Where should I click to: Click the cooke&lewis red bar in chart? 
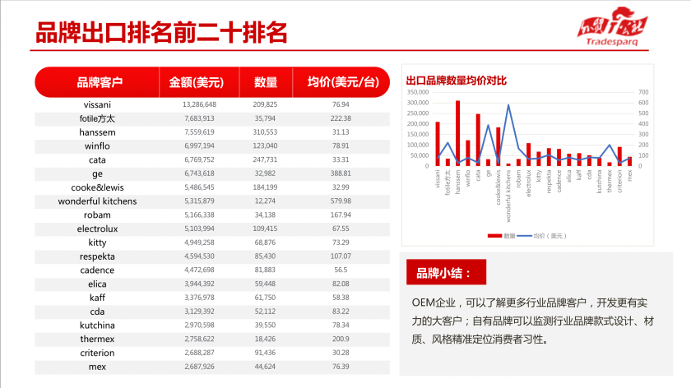point(499,146)
